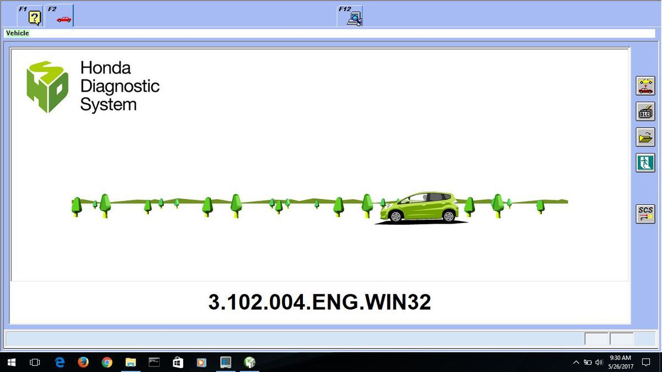Open the Windows Start menu
Image resolution: width=662 pixels, height=372 pixels.
tap(12, 362)
